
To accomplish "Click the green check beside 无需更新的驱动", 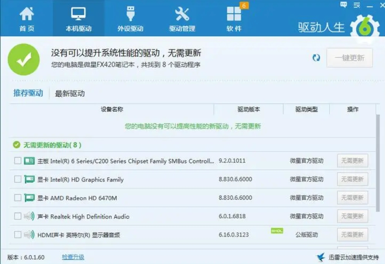I will click(16, 145).
